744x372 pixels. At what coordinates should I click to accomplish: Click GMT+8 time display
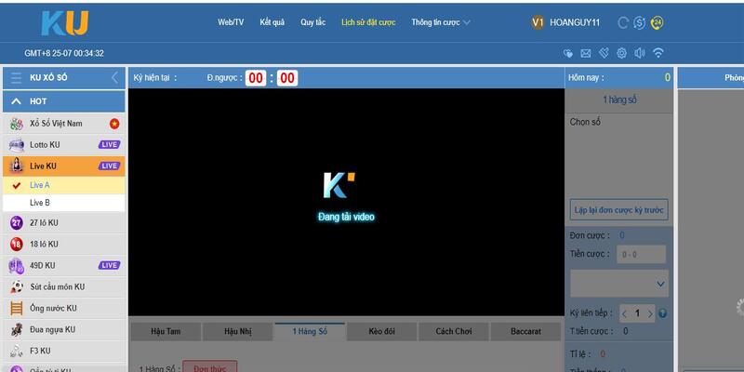tap(64, 53)
